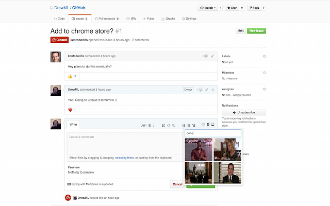Switch to the Issues tab
Image resolution: width=330 pixels, height=206 pixels.
pyautogui.click(x=80, y=19)
